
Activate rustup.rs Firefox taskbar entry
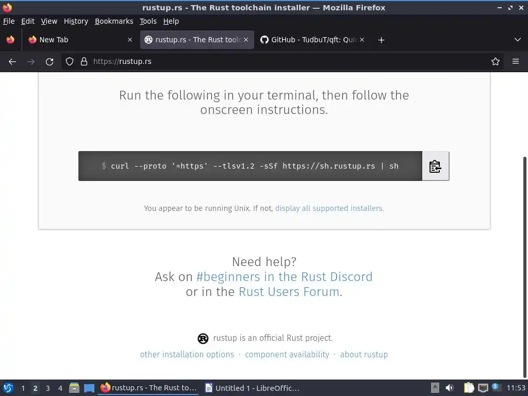click(148, 388)
